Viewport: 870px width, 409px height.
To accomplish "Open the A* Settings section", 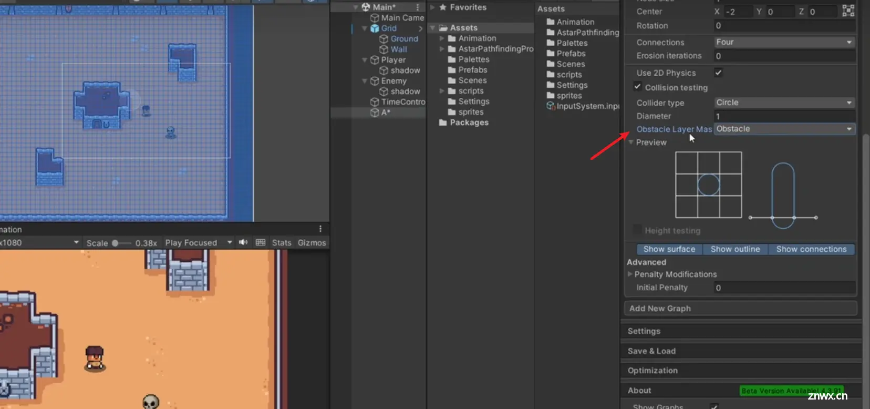I will (741, 331).
